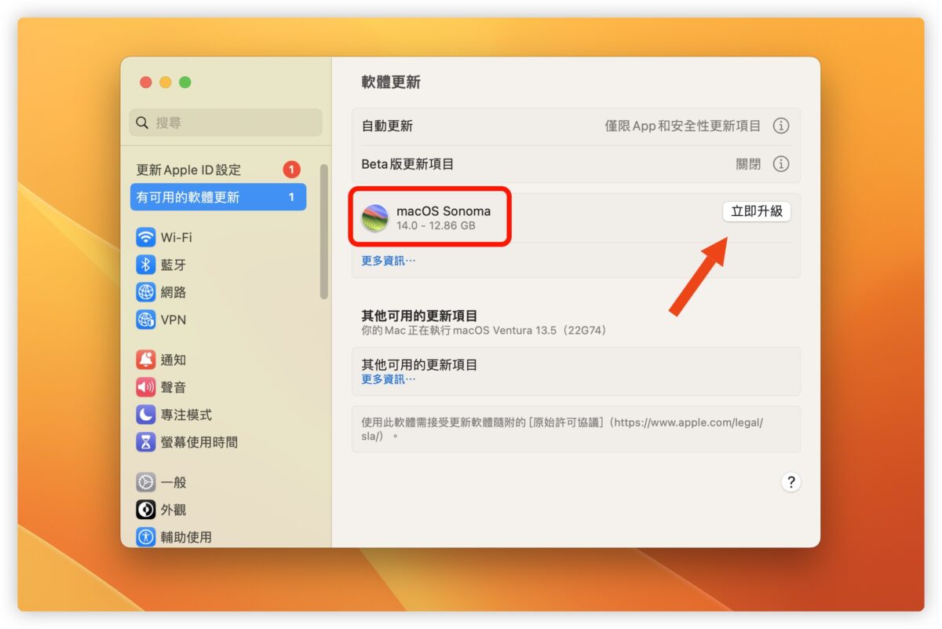Open Wi-Fi settings icon in sidebar

pos(145,237)
